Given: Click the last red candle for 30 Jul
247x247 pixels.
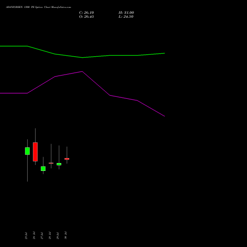Looking at the screenshot, I should click(67, 159).
